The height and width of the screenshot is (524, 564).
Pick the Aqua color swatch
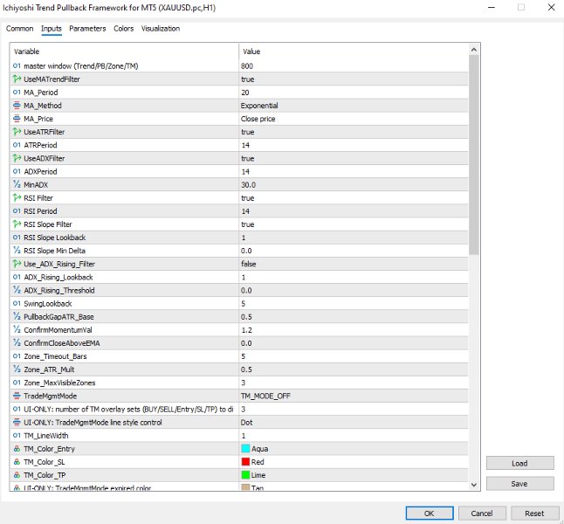click(245, 449)
